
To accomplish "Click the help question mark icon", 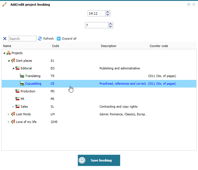I will [x=189, y=4].
